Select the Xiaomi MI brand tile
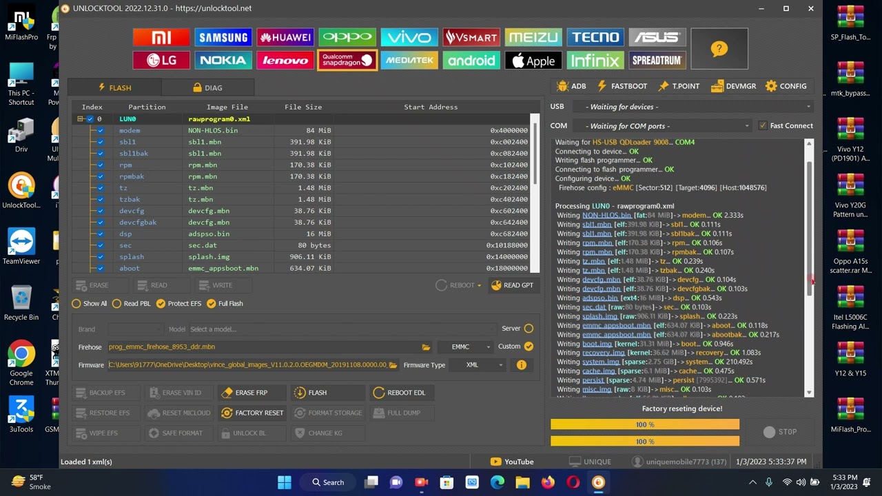The height and width of the screenshot is (496, 882). pos(161,37)
